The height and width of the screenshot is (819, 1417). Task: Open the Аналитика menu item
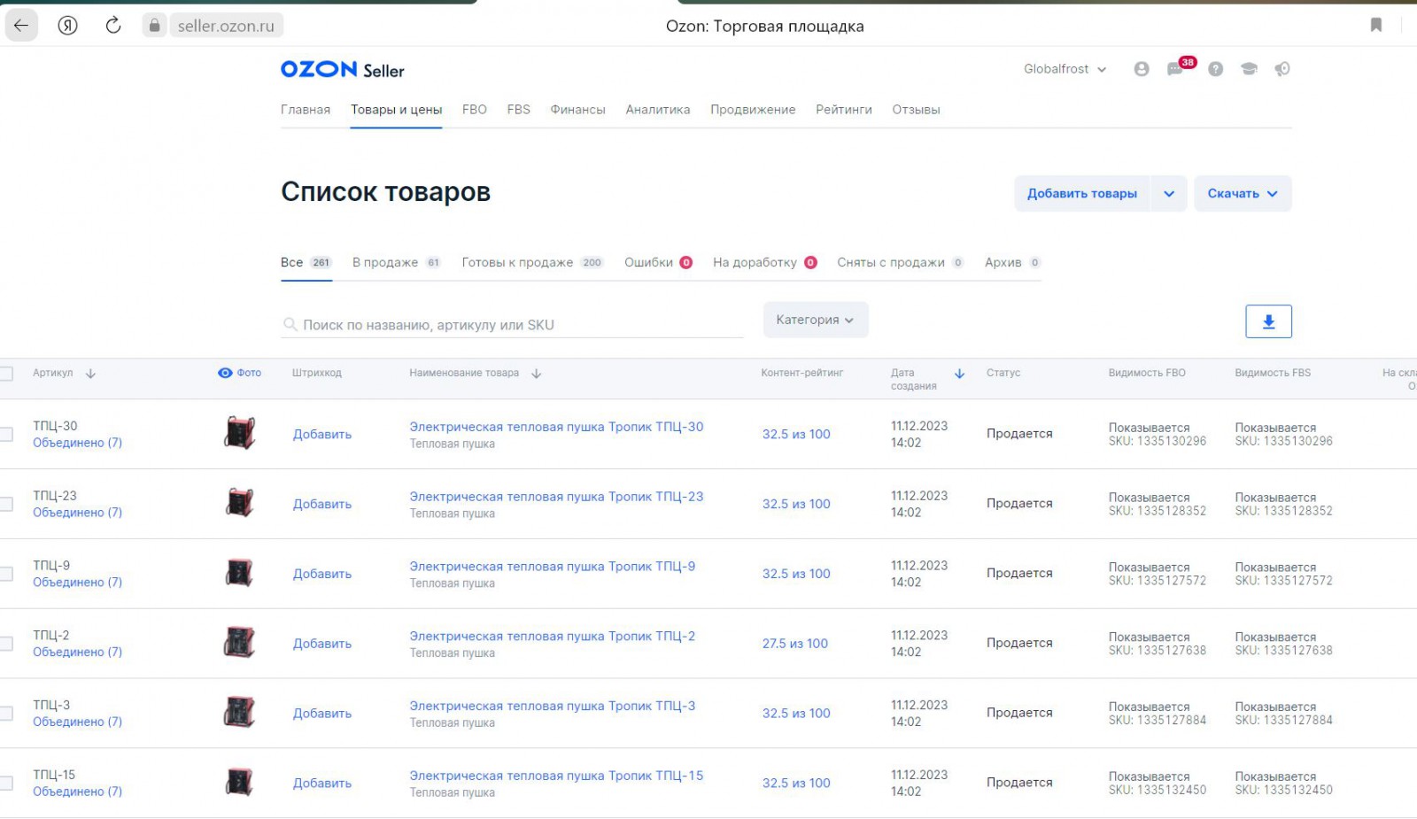[x=658, y=110]
